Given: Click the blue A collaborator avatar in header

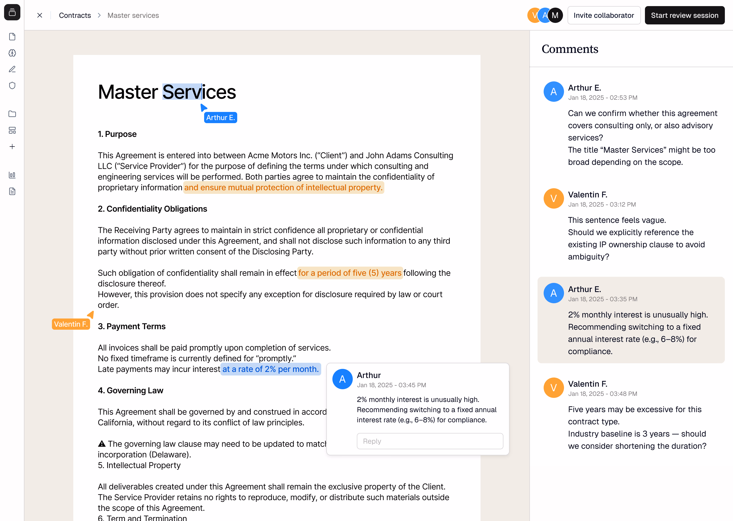Looking at the screenshot, I should click(x=544, y=16).
